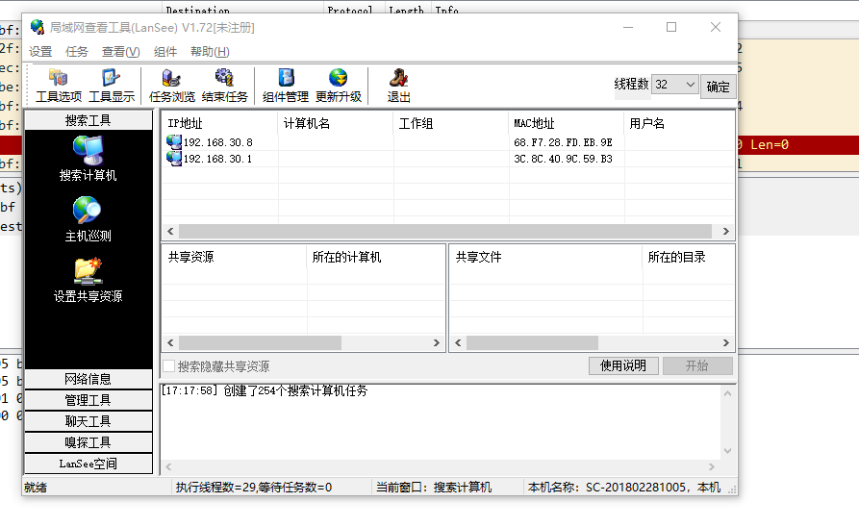Open 组件管理 toolbar icon

286,86
